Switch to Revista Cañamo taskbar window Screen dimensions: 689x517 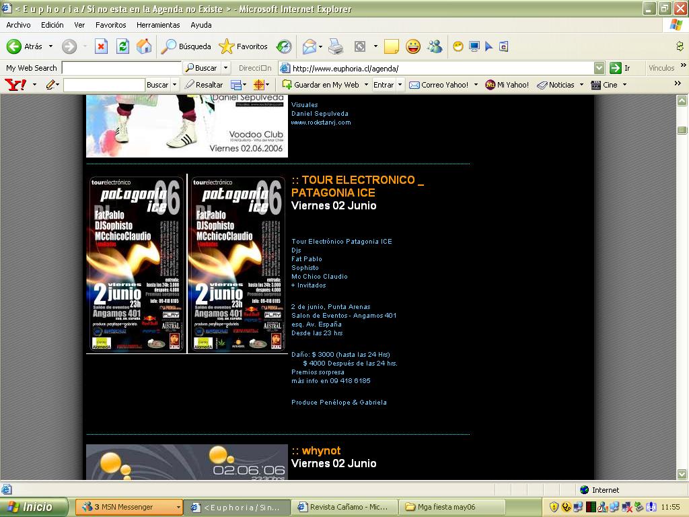(344, 507)
